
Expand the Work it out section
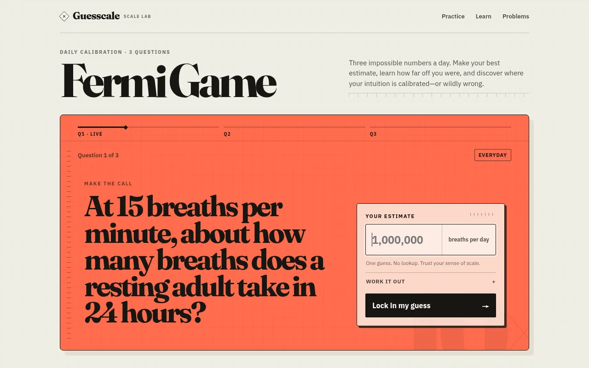coord(431,282)
